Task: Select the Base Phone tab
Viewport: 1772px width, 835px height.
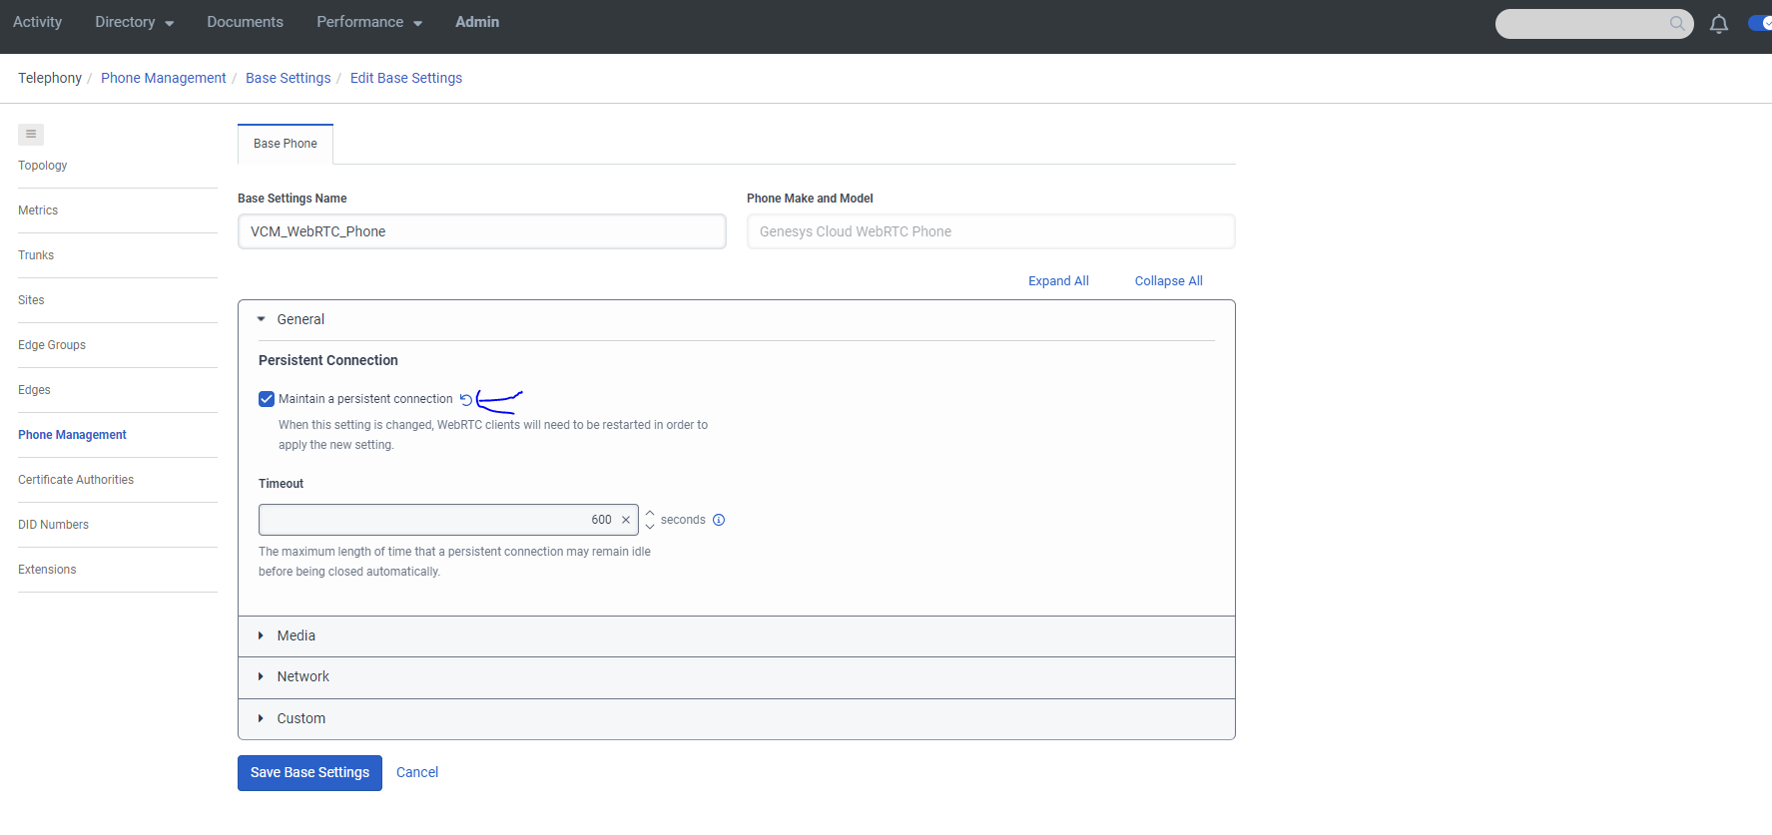Action: coord(286,144)
